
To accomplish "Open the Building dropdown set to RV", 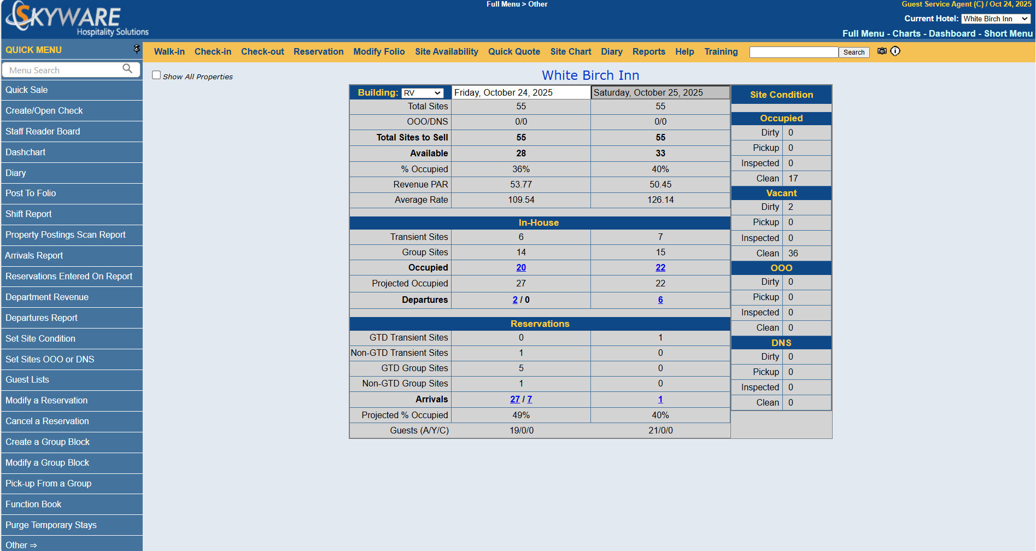I will click(422, 93).
